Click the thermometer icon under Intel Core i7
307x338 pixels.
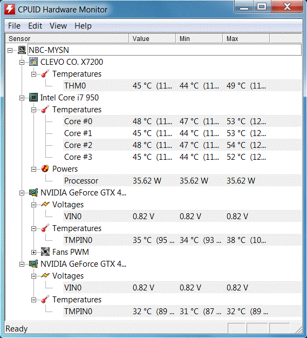click(x=45, y=109)
